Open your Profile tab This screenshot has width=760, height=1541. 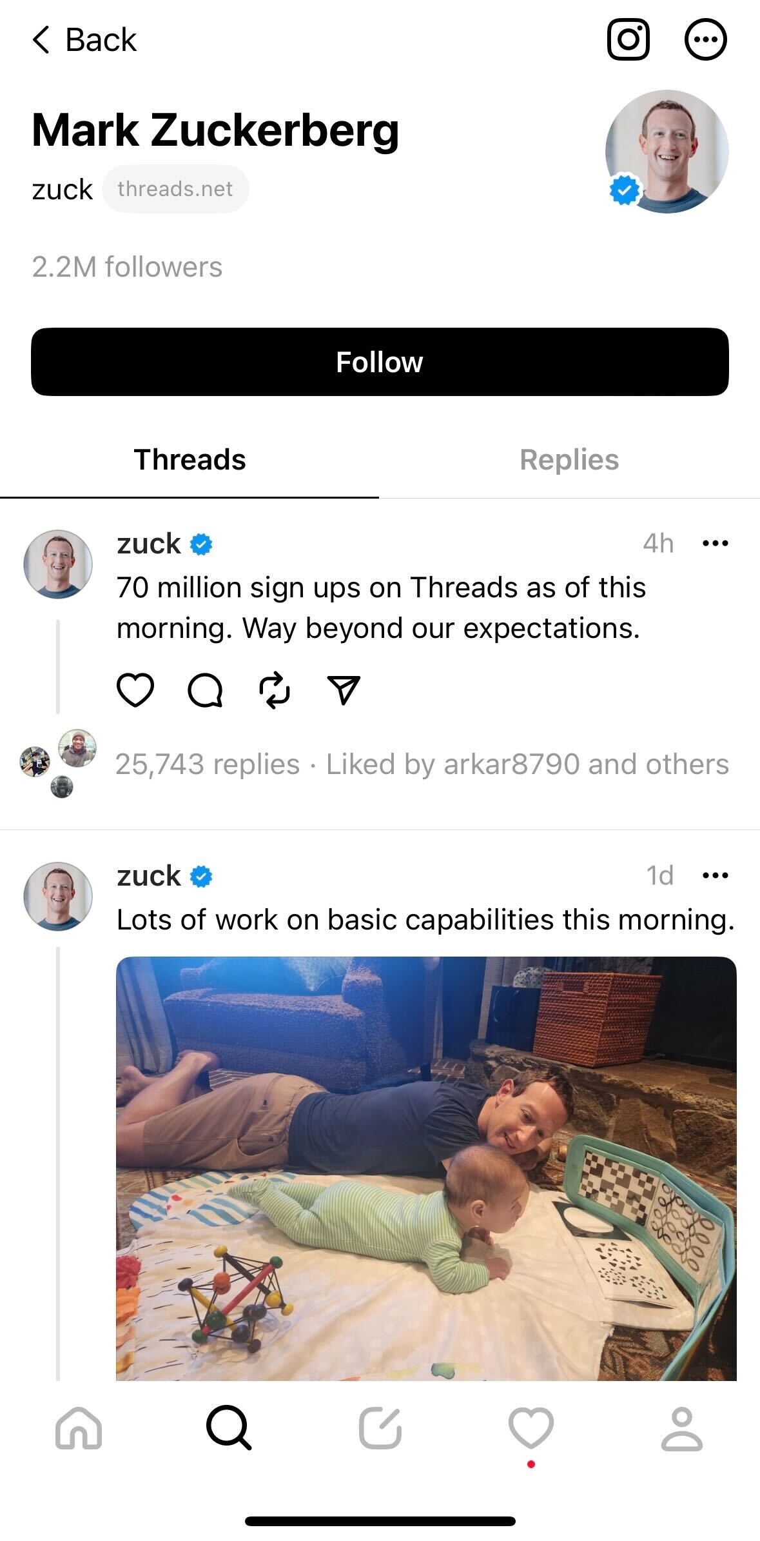(682, 1428)
